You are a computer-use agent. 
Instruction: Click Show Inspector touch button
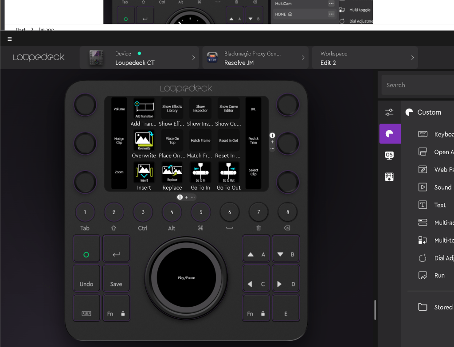[200, 109]
